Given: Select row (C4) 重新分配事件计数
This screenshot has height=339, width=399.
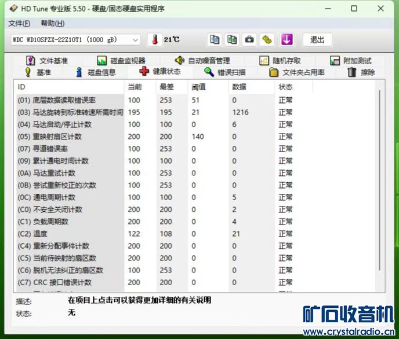Looking at the screenshot, I should (x=196, y=246).
